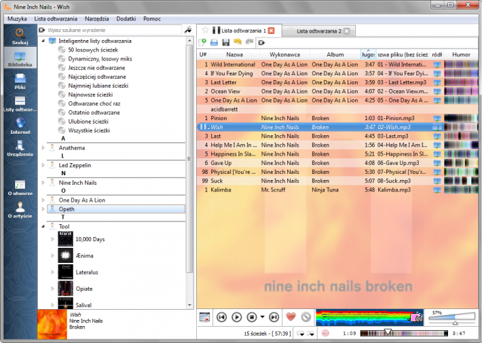Click the clear icon in library search box
Image resolution: width=482 pixels, height=343 pixels.
(x=42, y=30)
